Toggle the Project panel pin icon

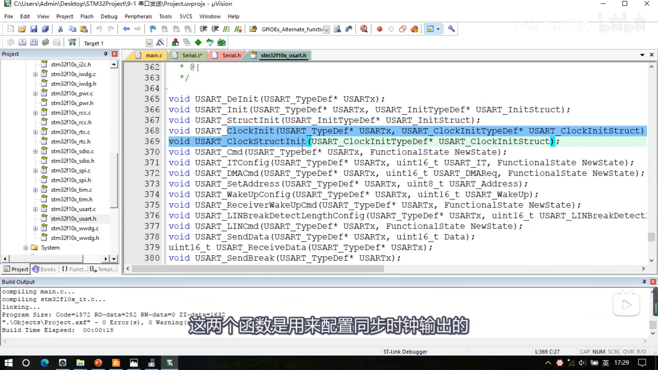(x=106, y=54)
